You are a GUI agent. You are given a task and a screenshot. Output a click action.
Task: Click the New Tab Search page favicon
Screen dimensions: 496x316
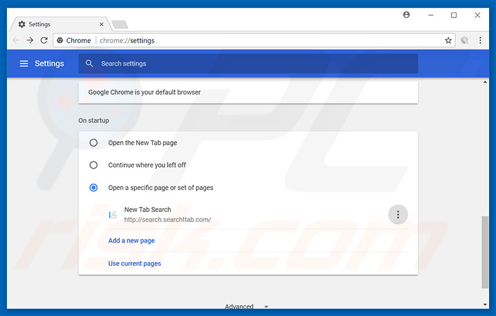[112, 214]
